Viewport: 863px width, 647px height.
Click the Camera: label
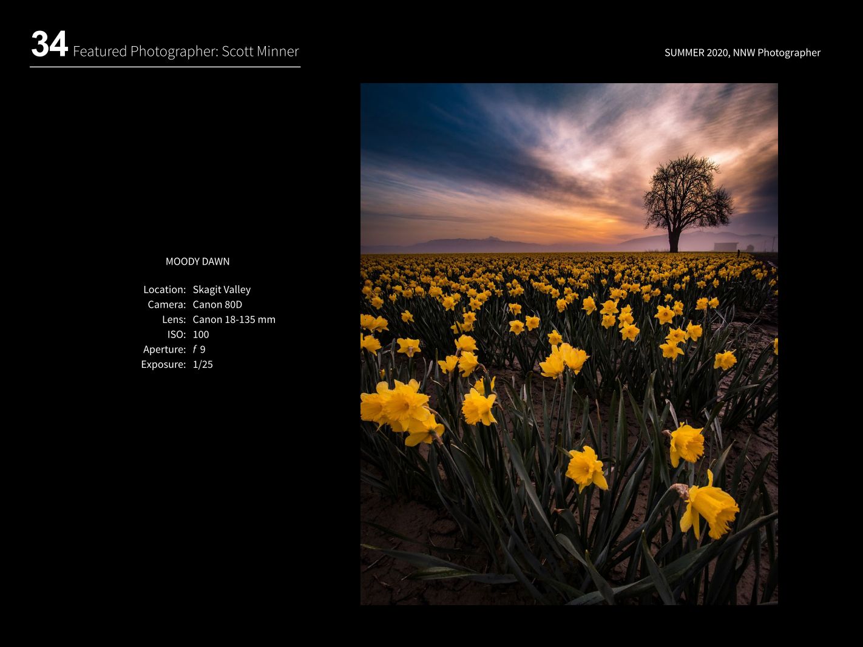[x=167, y=305]
